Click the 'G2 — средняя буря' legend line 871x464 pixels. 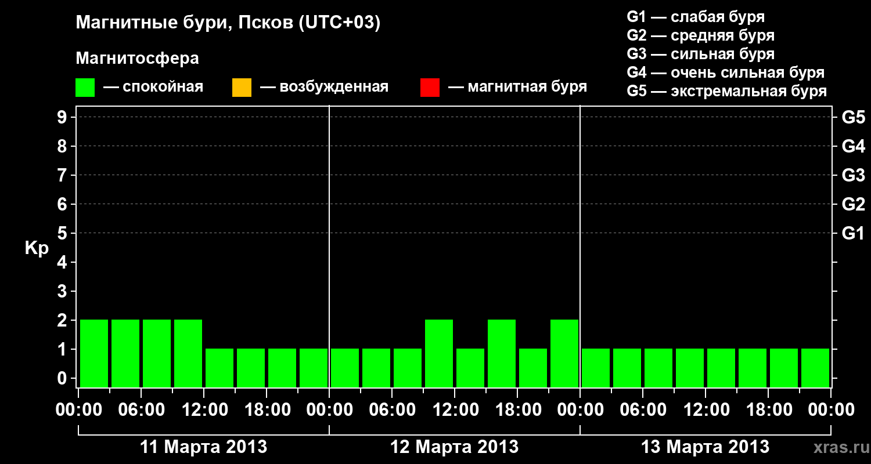(700, 35)
